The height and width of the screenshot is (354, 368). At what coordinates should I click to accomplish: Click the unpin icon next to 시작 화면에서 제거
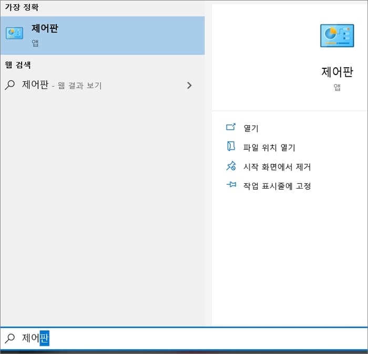click(231, 166)
